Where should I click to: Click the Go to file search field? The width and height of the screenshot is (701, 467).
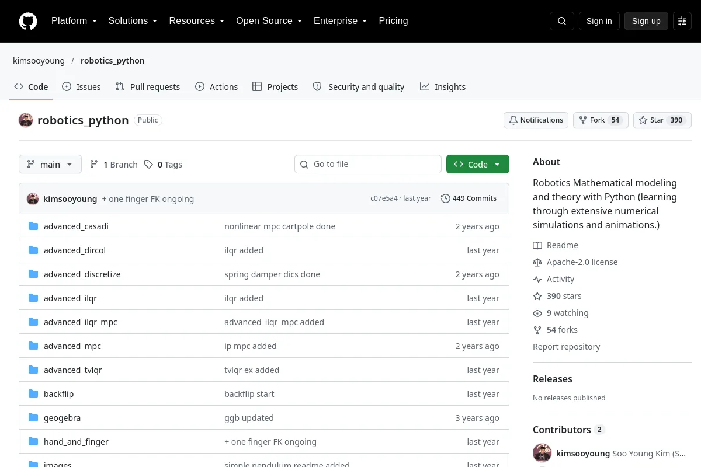click(x=368, y=164)
